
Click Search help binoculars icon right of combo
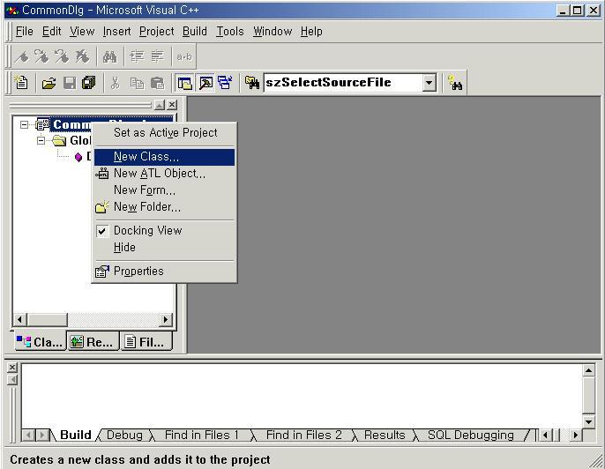pyautogui.click(x=455, y=83)
